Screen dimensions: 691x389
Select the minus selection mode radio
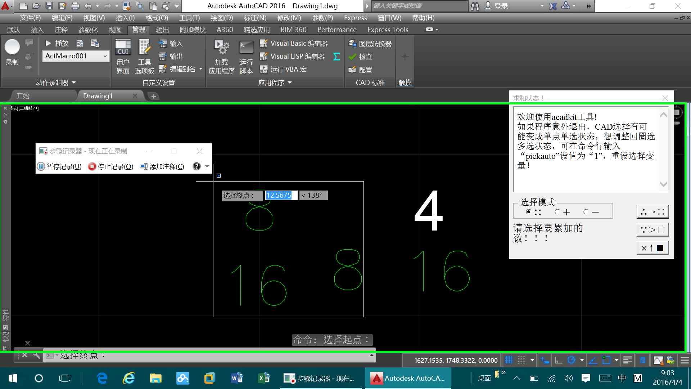tap(586, 212)
